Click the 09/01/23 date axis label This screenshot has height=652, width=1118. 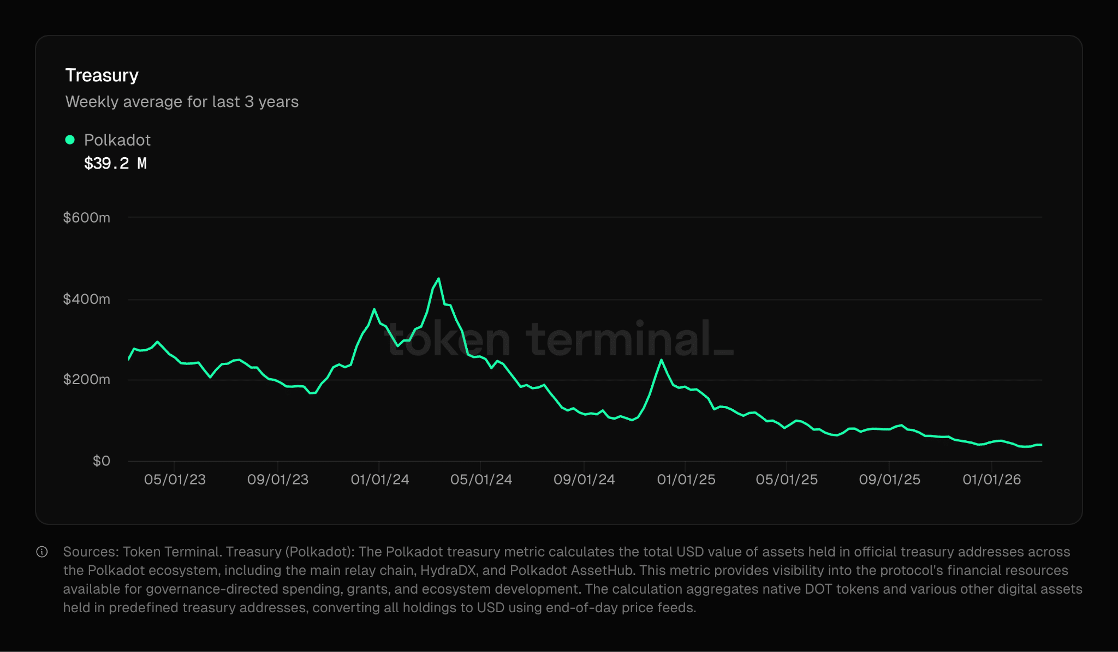pos(278,480)
